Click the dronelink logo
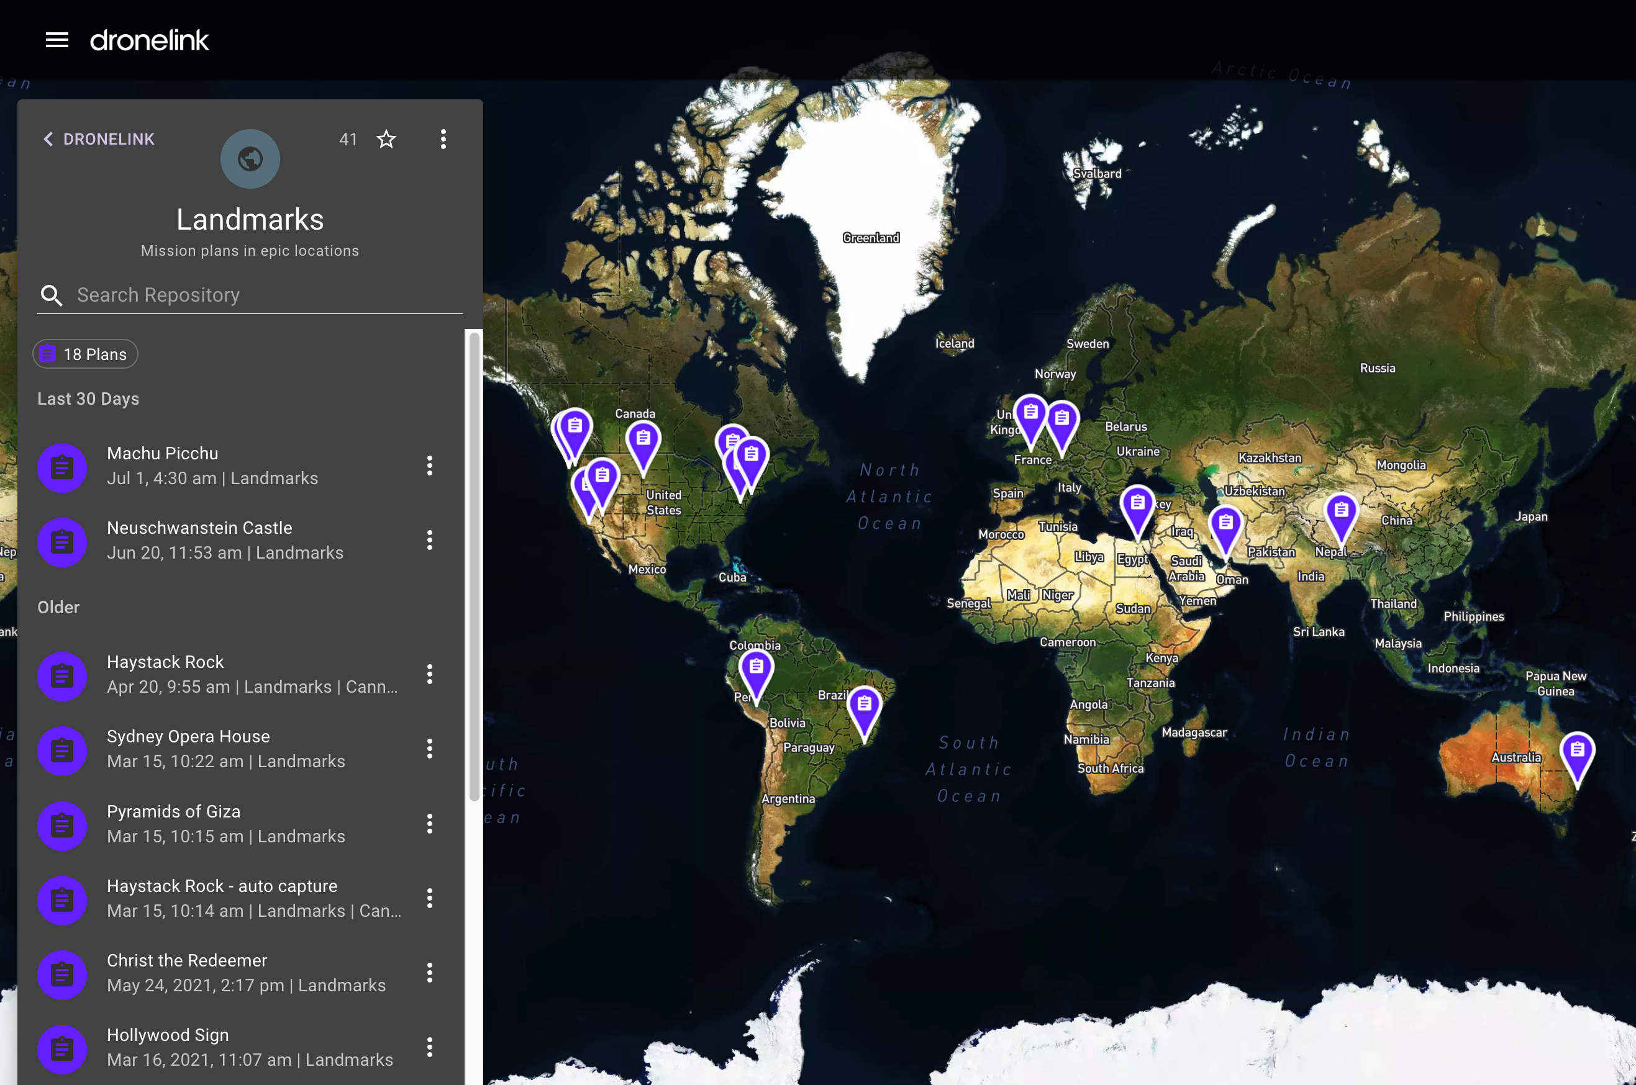 click(150, 40)
